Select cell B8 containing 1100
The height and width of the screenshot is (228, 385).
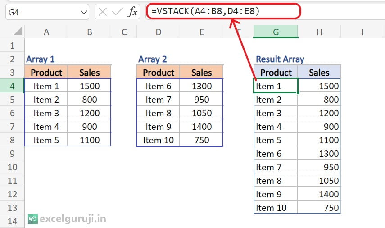point(89,140)
